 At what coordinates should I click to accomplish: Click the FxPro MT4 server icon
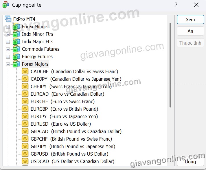click(x=8, y=19)
